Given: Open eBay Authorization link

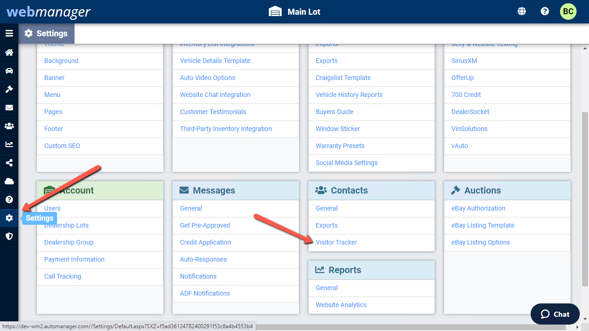Looking at the screenshot, I should coord(479,208).
